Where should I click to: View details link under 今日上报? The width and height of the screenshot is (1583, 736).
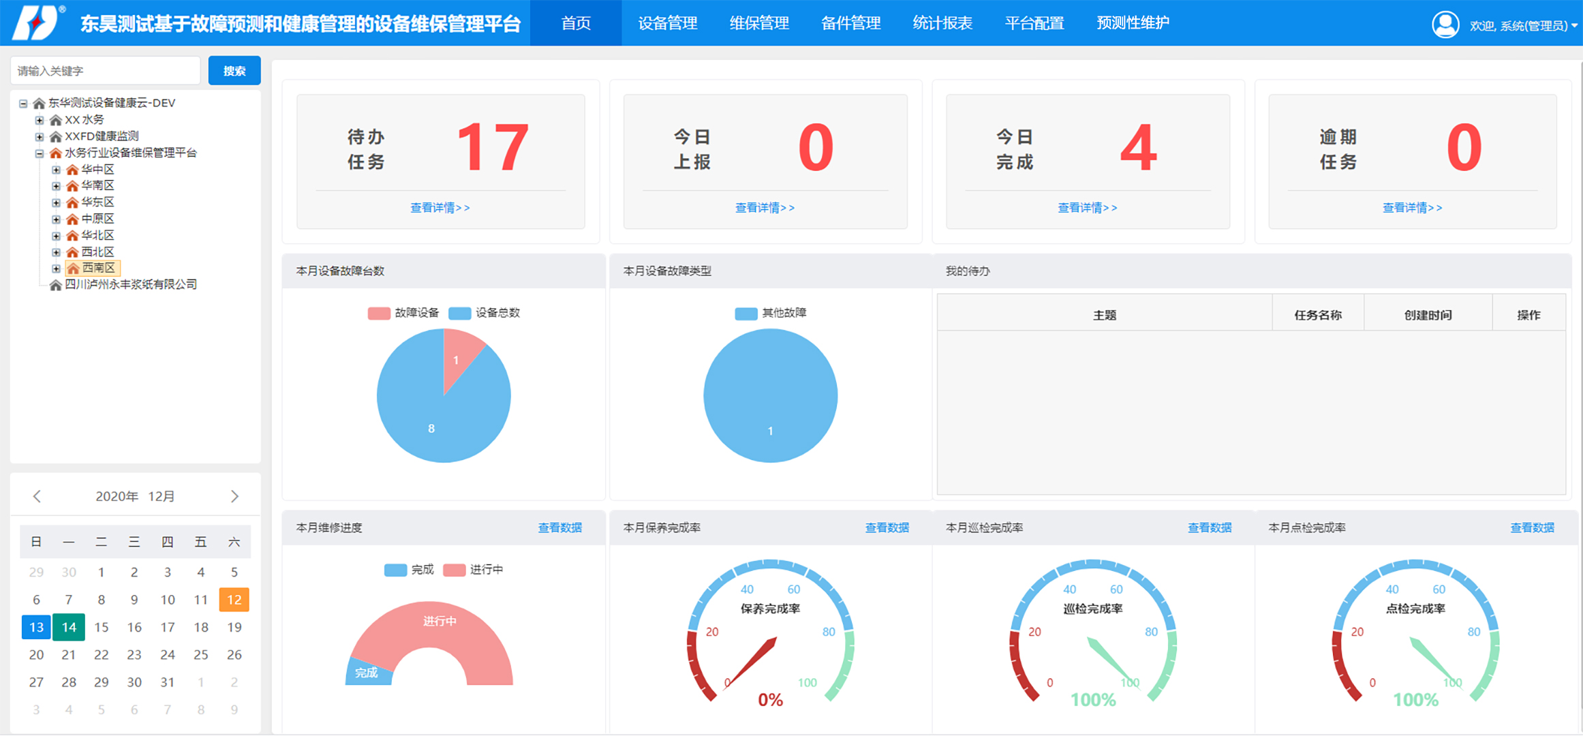pyautogui.click(x=765, y=208)
